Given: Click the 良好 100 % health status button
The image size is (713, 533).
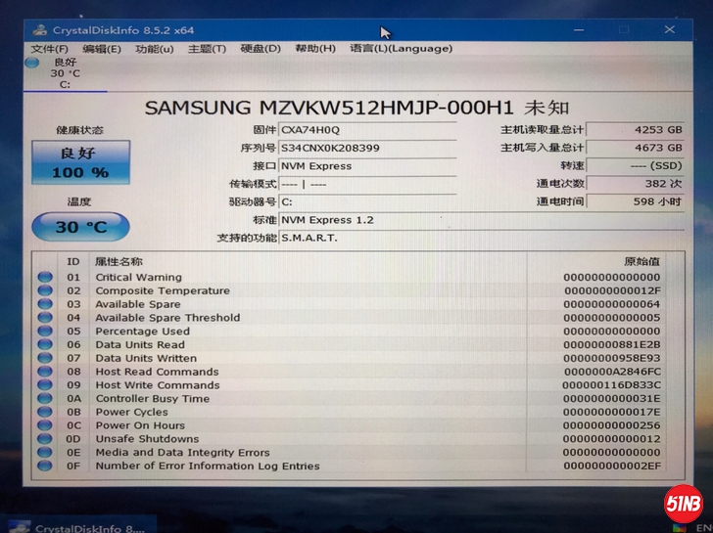Looking at the screenshot, I should (79, 162).
